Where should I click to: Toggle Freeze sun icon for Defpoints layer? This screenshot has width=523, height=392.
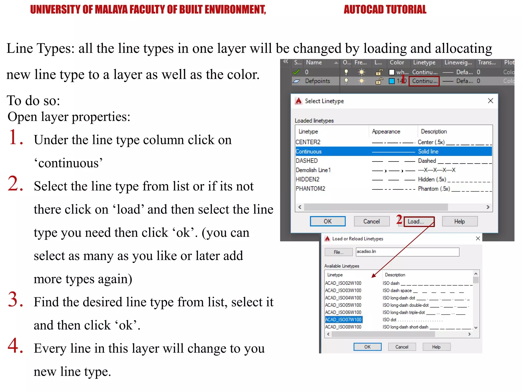point(362,81)
